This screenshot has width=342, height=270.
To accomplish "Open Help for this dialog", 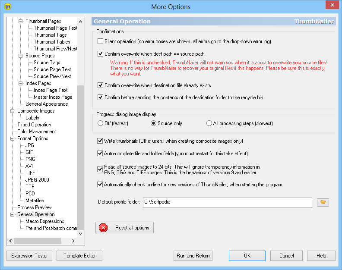I will [x=321, y=256].
